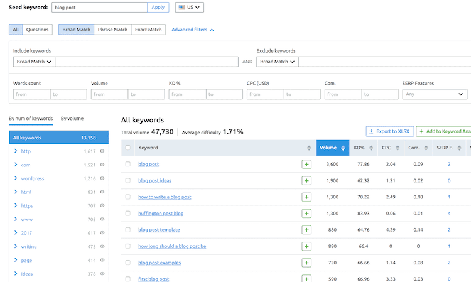471x282 pixels.
Task: Tick checkbox for 'how to write a blog post'
Action: (x=127, y=197)
